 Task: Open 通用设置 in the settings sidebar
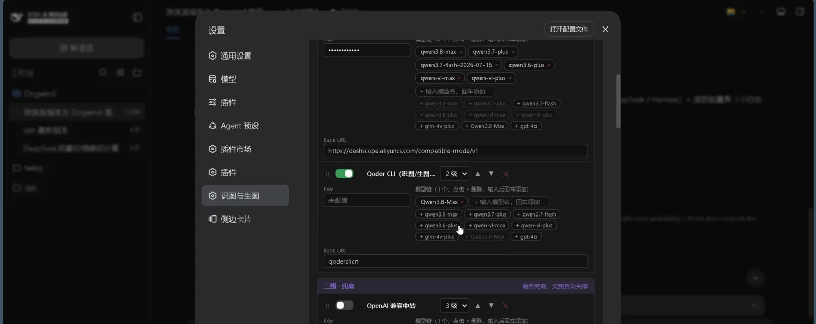coord(245,56)
